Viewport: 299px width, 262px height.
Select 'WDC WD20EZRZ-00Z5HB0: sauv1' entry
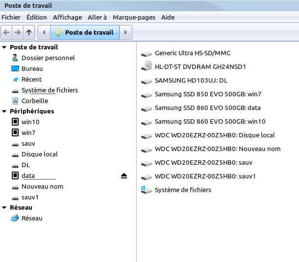(x=205, y=176)
